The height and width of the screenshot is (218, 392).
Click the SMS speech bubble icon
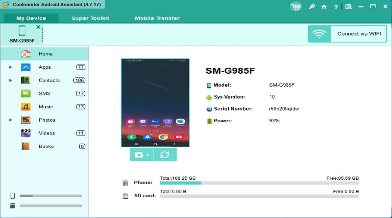click(26, 94)
